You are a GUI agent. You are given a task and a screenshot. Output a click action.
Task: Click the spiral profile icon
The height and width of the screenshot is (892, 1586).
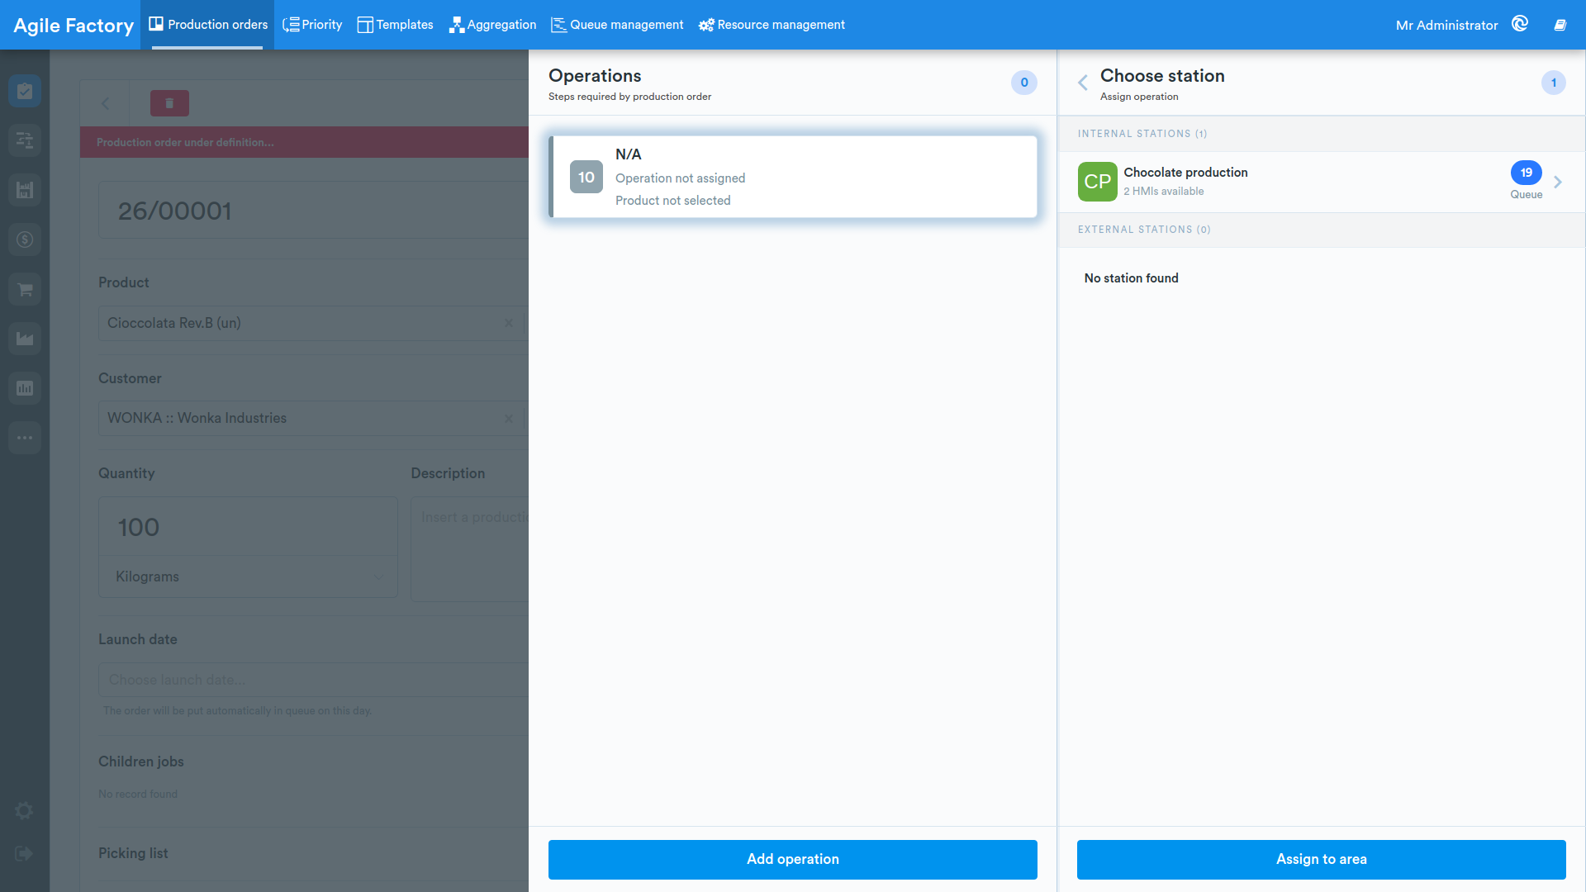1520,24
